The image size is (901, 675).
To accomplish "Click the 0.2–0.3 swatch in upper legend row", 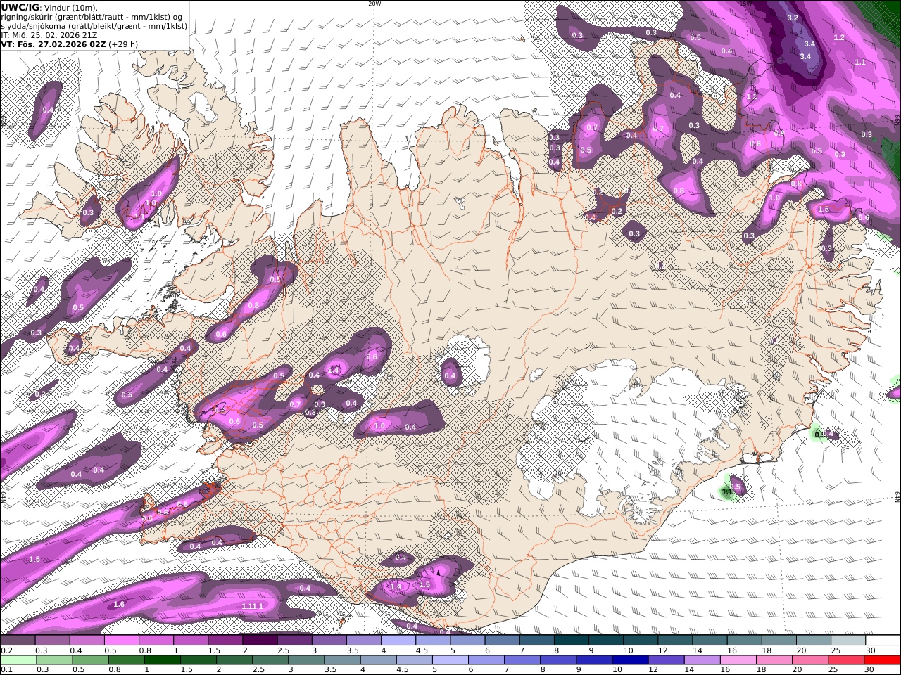I will tap(18, 641).
